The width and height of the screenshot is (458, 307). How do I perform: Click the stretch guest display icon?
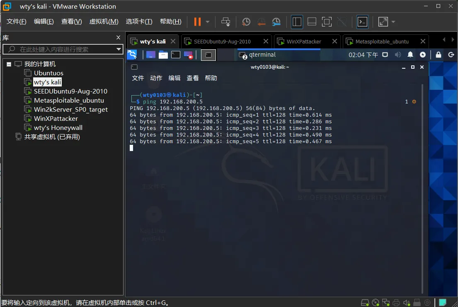[x=383, y=22]
